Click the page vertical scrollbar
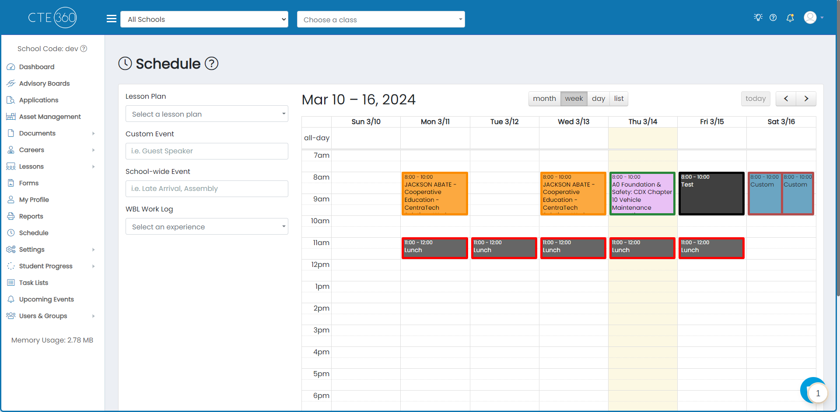This screenshot has width=840, height=412. coord(837,149)
